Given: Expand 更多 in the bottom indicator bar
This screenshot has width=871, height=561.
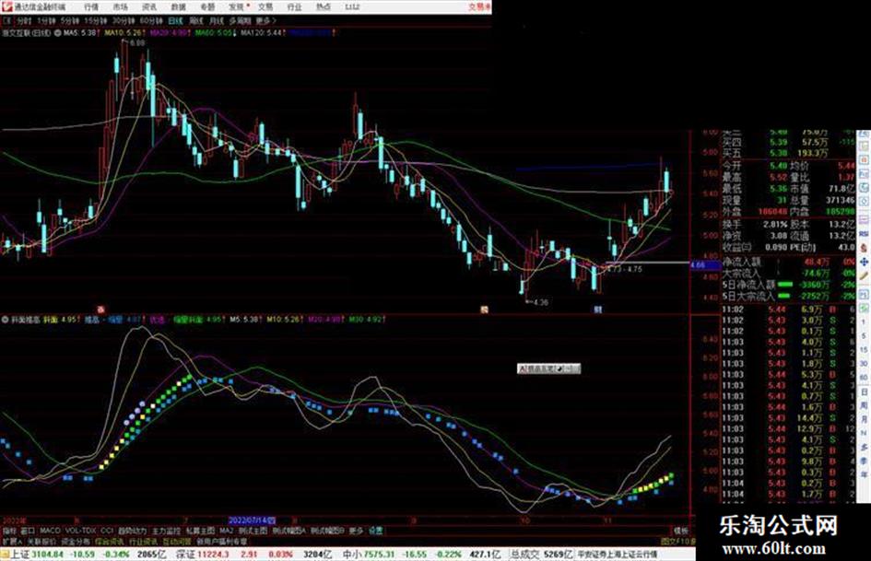Looking at the screenshot, I should click(356, 531).
